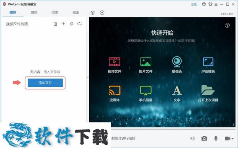Screen dimensions: 238x148
Task: Minimize the WeCam window
Action: click(x=222, y=4)
